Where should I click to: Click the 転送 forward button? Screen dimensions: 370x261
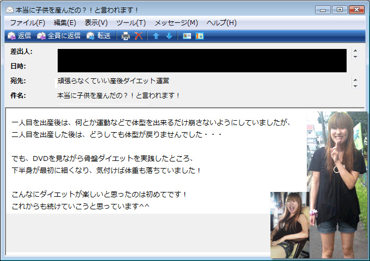click(x=98, y=36)
